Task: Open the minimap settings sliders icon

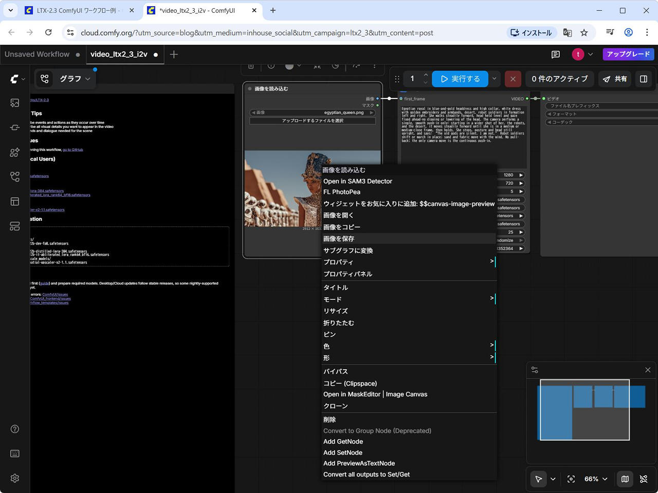Action: click(x=535, y=370)
